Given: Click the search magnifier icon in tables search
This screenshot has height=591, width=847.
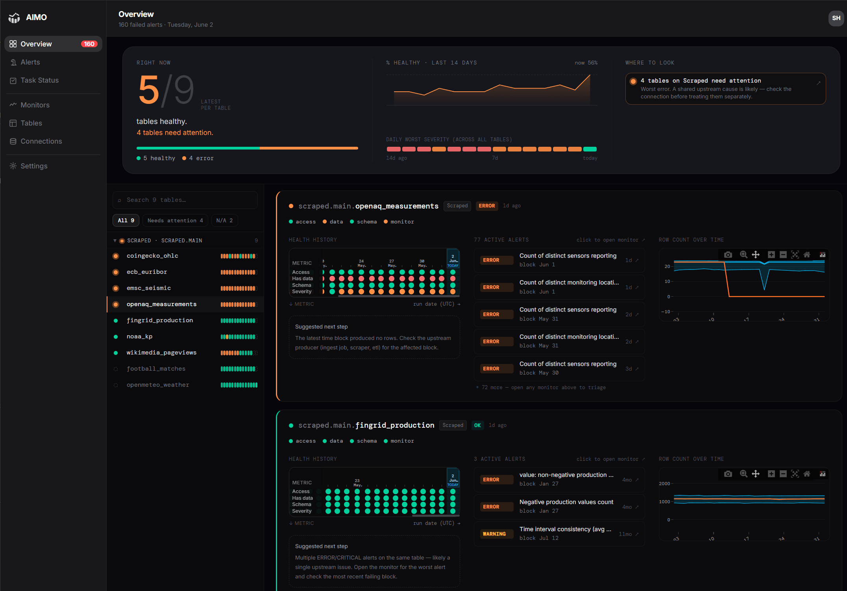Looking at the screenshot, I should (120, 200).
